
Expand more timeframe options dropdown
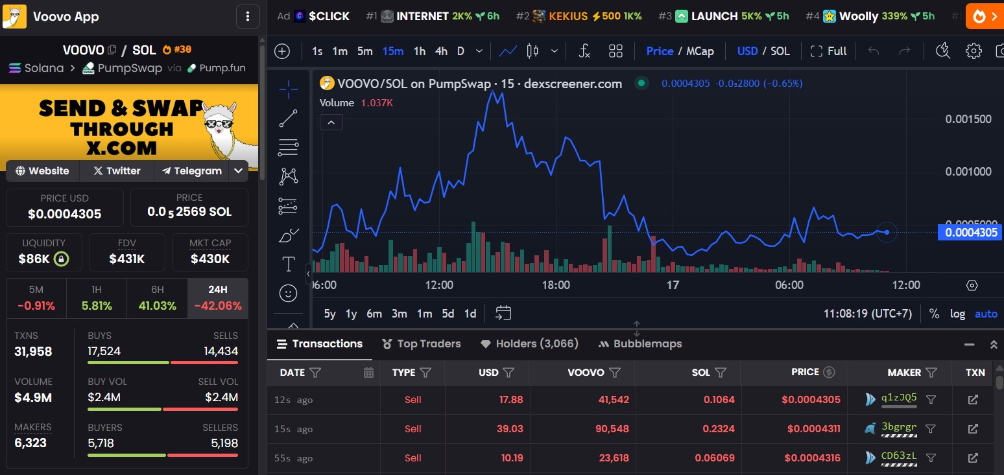pyautogui.click(x=479, y=51)
